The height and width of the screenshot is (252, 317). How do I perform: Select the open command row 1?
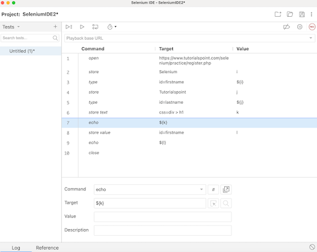click(x=189, y=60)
